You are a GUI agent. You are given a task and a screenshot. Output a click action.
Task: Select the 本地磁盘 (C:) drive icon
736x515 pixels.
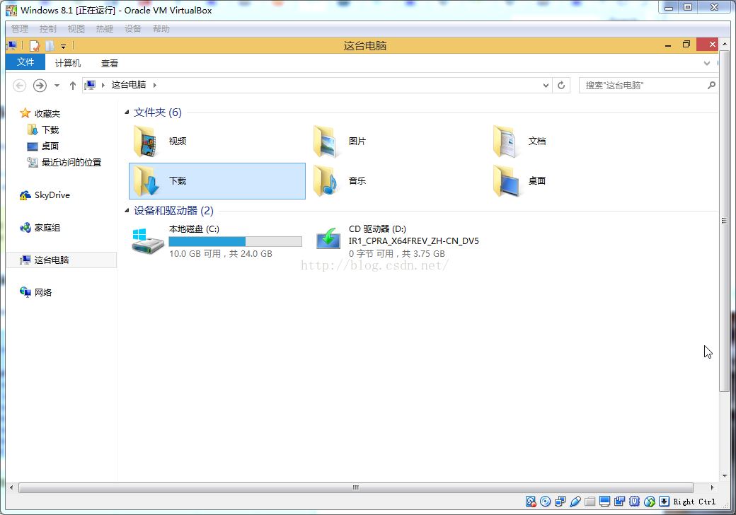[x=148, y=241]
